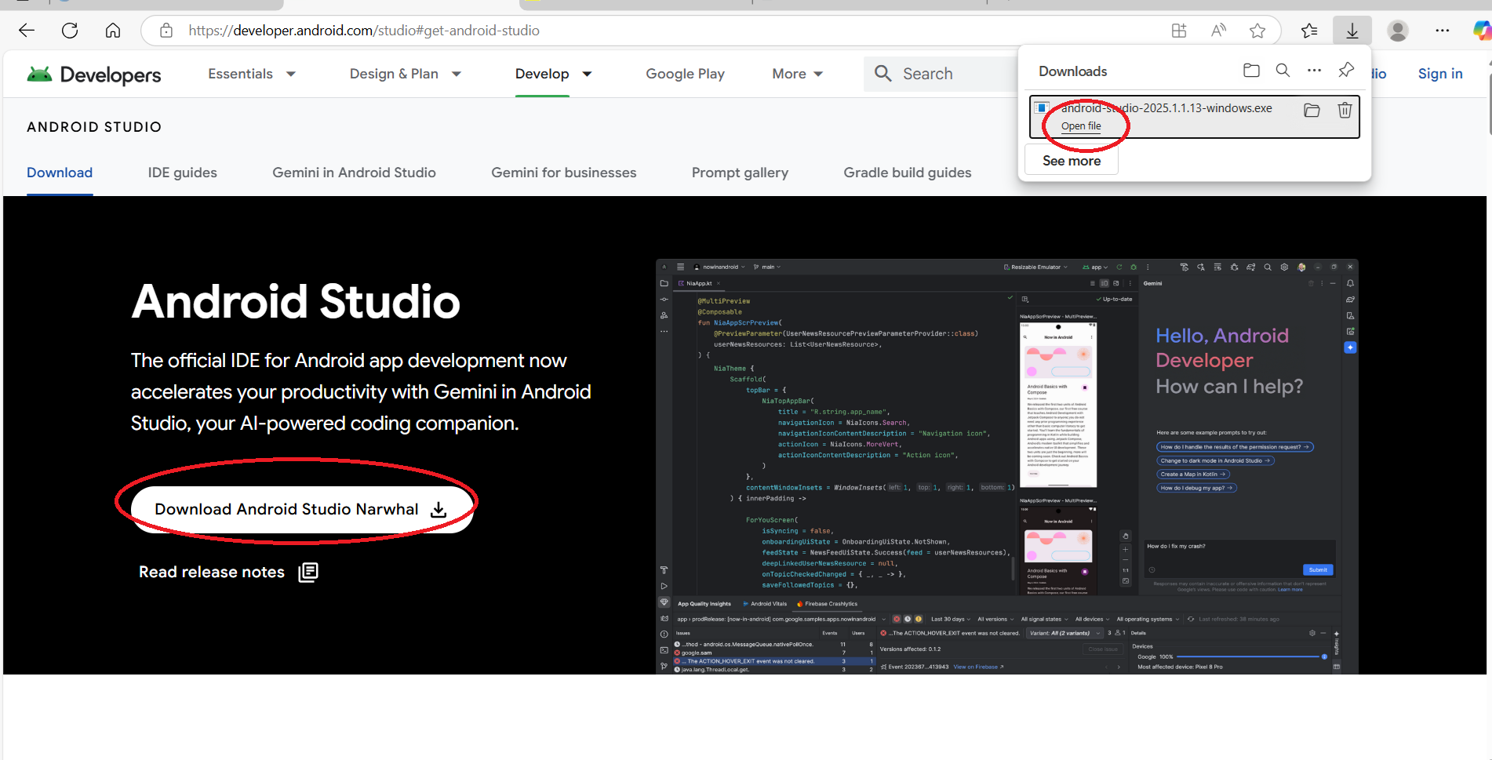
Task: Refresh the current page
Action: (x=70, y=31)
